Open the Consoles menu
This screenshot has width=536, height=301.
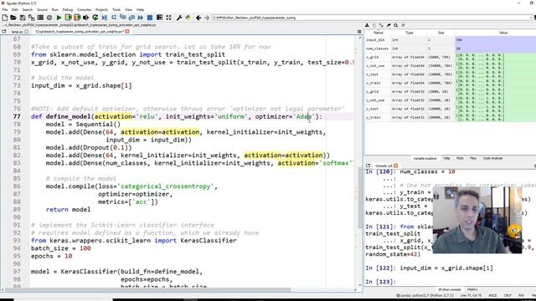(84, 9)
